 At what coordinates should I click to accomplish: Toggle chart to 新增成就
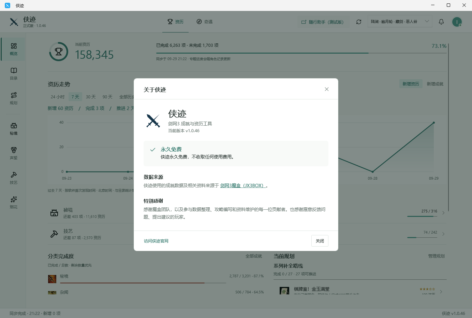[x=435, y=84]
